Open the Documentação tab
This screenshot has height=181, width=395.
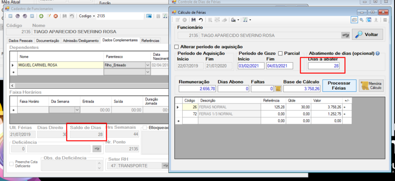tap(47, 40)
